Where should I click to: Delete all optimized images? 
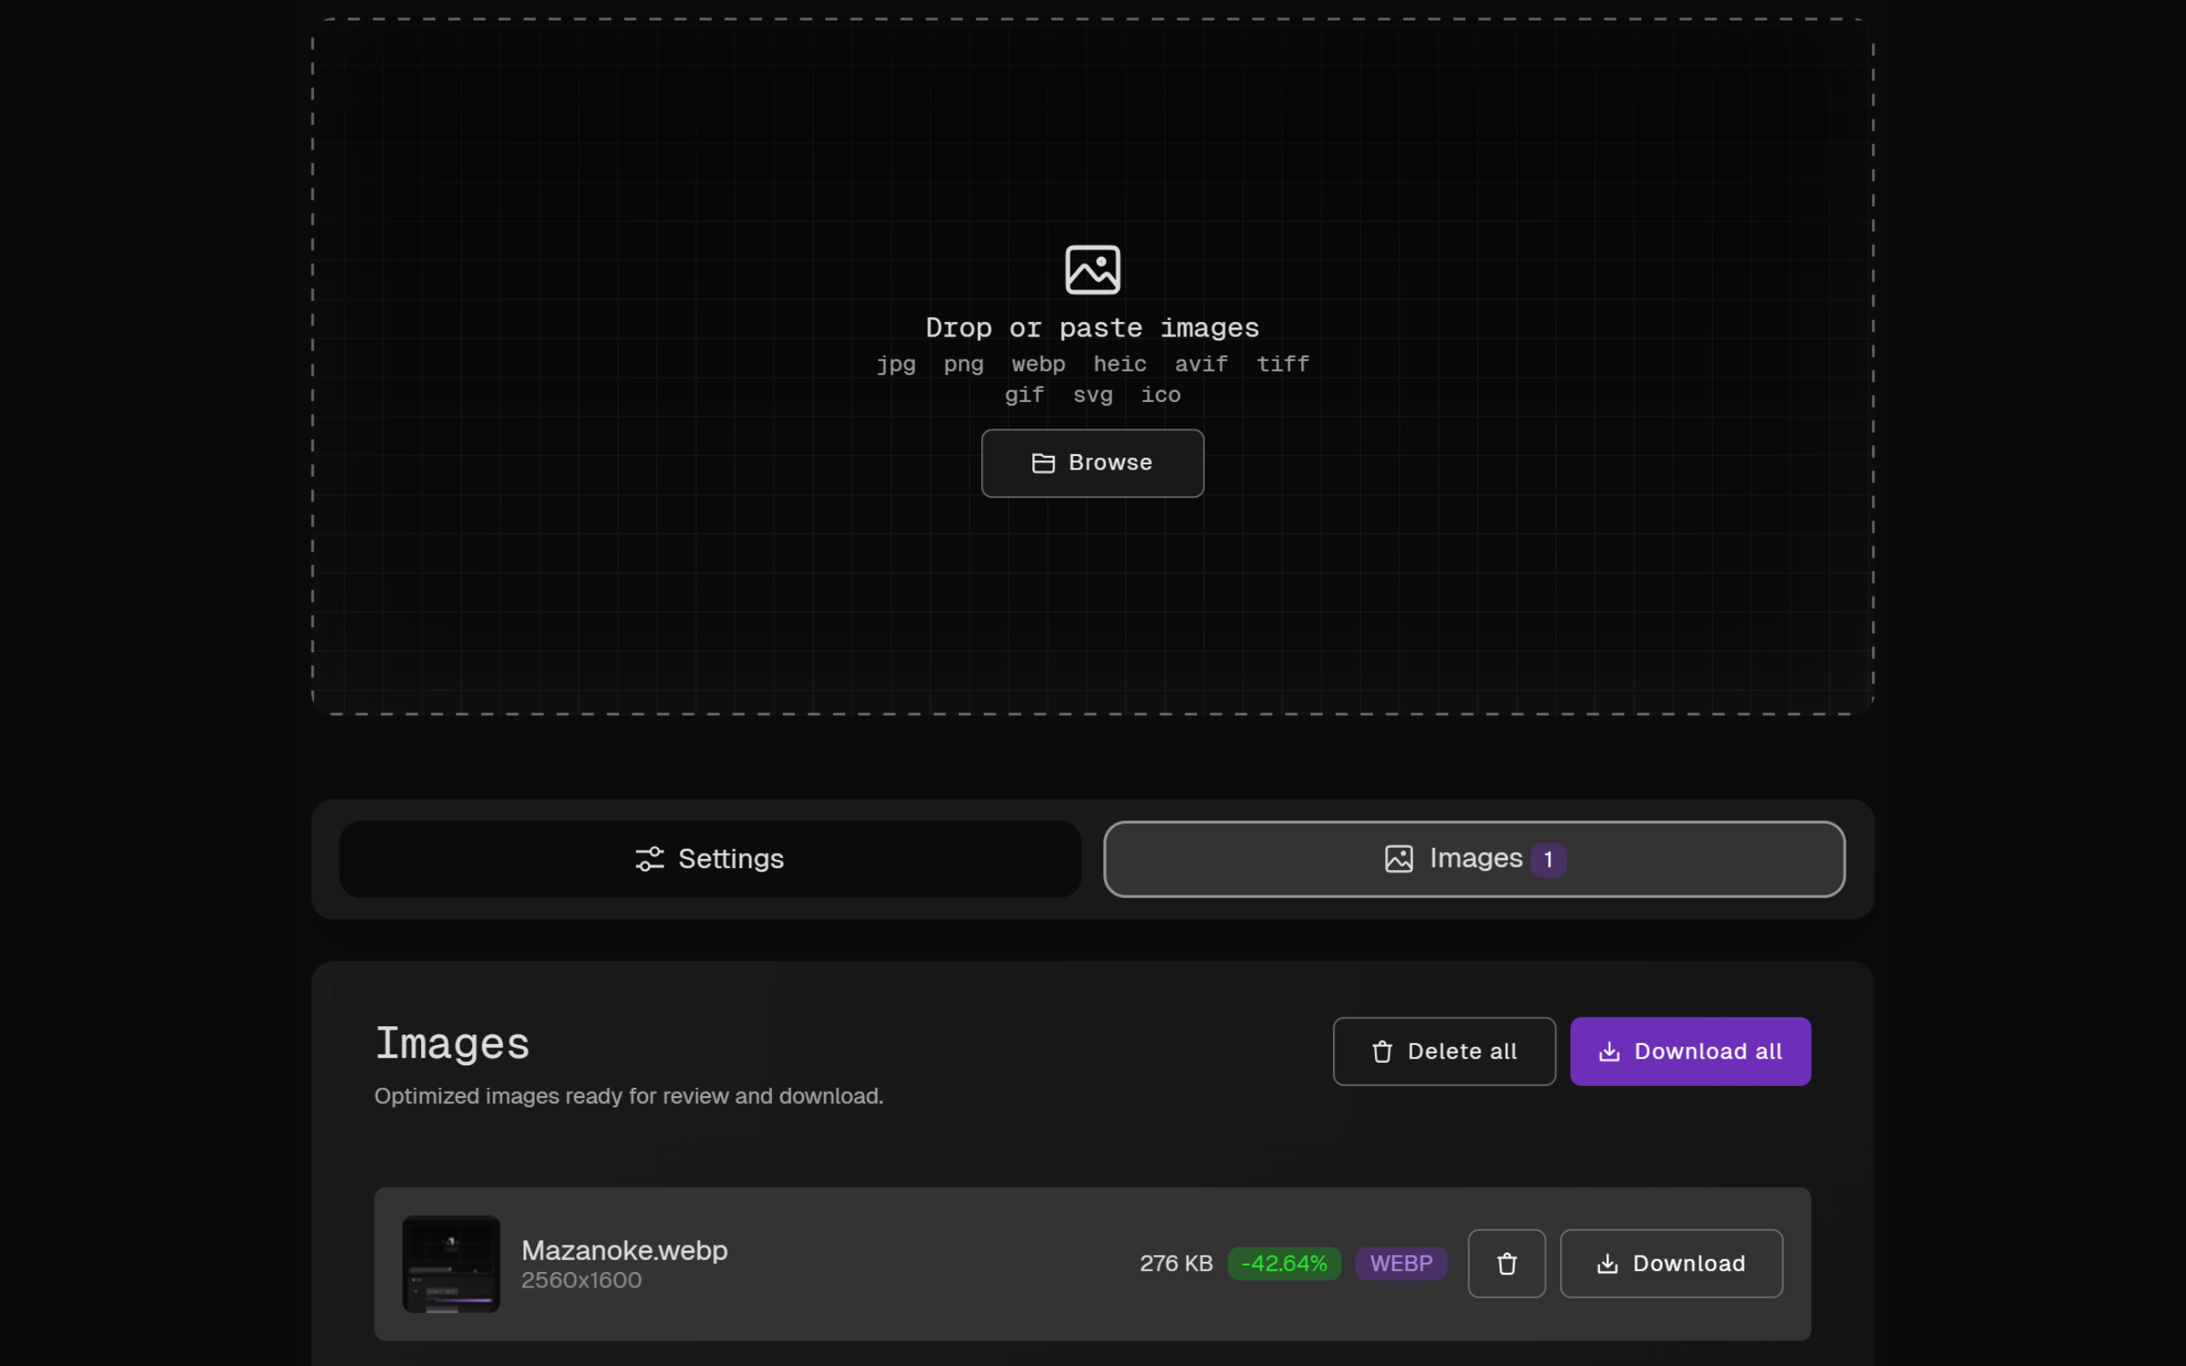[x=1443, y=1051]
